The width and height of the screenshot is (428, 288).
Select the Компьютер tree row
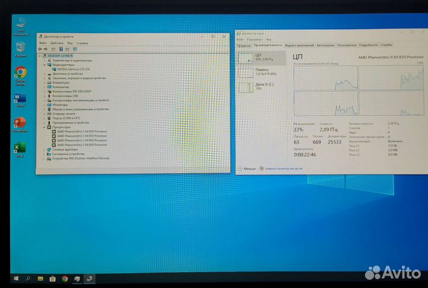[x=58, y=87]
